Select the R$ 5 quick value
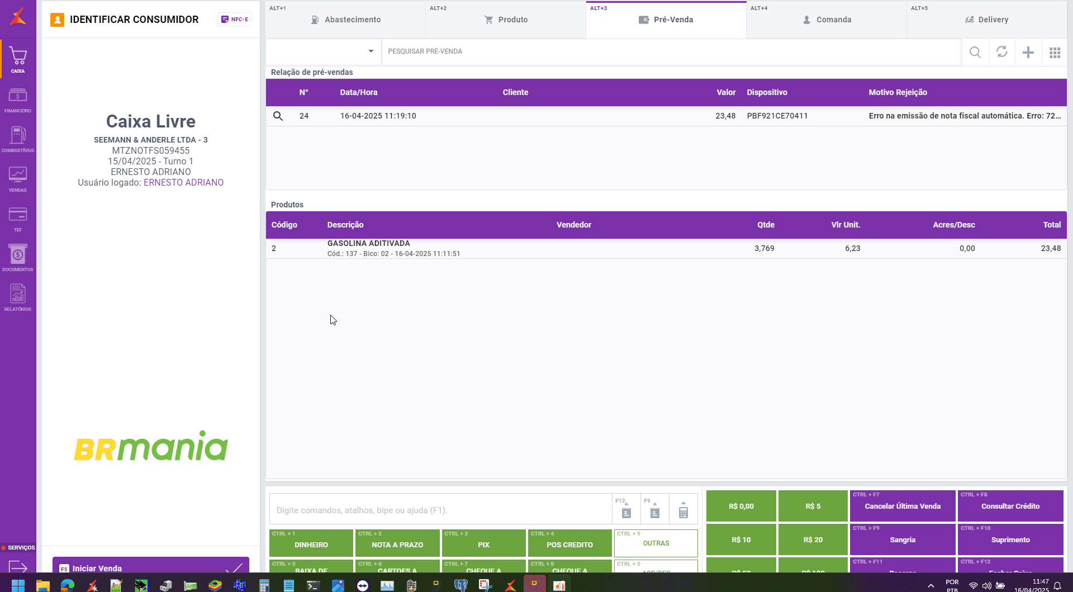Image resolution: width=1073 pixels, height=592 pixels. pyautogui.click(x=813, y=506)
